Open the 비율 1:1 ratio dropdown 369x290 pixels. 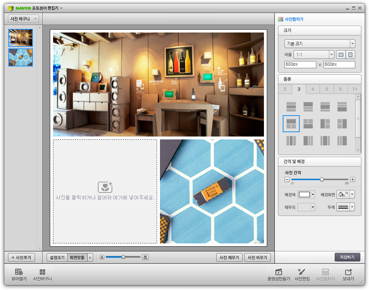pyautogui.click(x=314, y=55)
